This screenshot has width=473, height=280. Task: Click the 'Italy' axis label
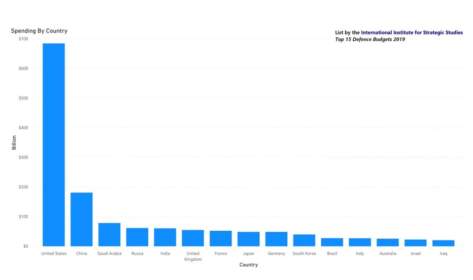(360, 253)
